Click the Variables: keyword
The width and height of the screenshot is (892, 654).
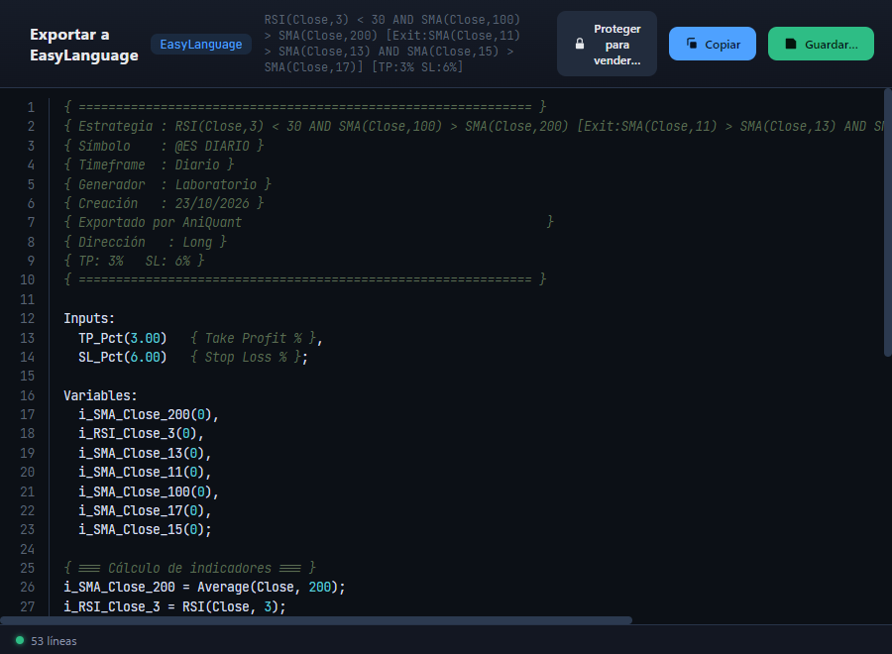click(x=100, y=395)
